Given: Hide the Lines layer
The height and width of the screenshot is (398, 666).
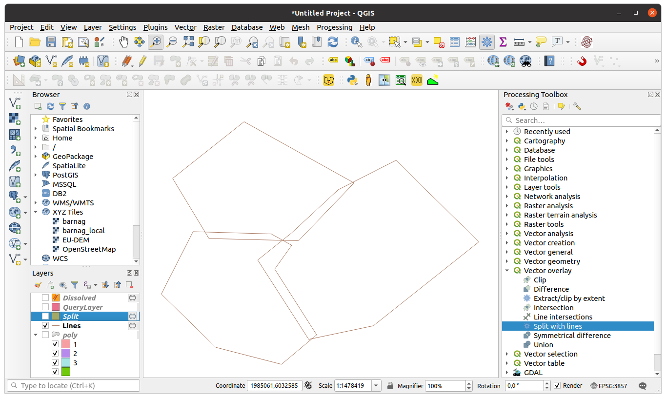Looking at the screenshot, I should point(45,326).
